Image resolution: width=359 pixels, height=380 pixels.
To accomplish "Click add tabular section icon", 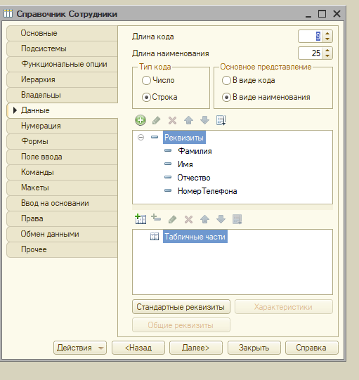I will pos(141,219).
